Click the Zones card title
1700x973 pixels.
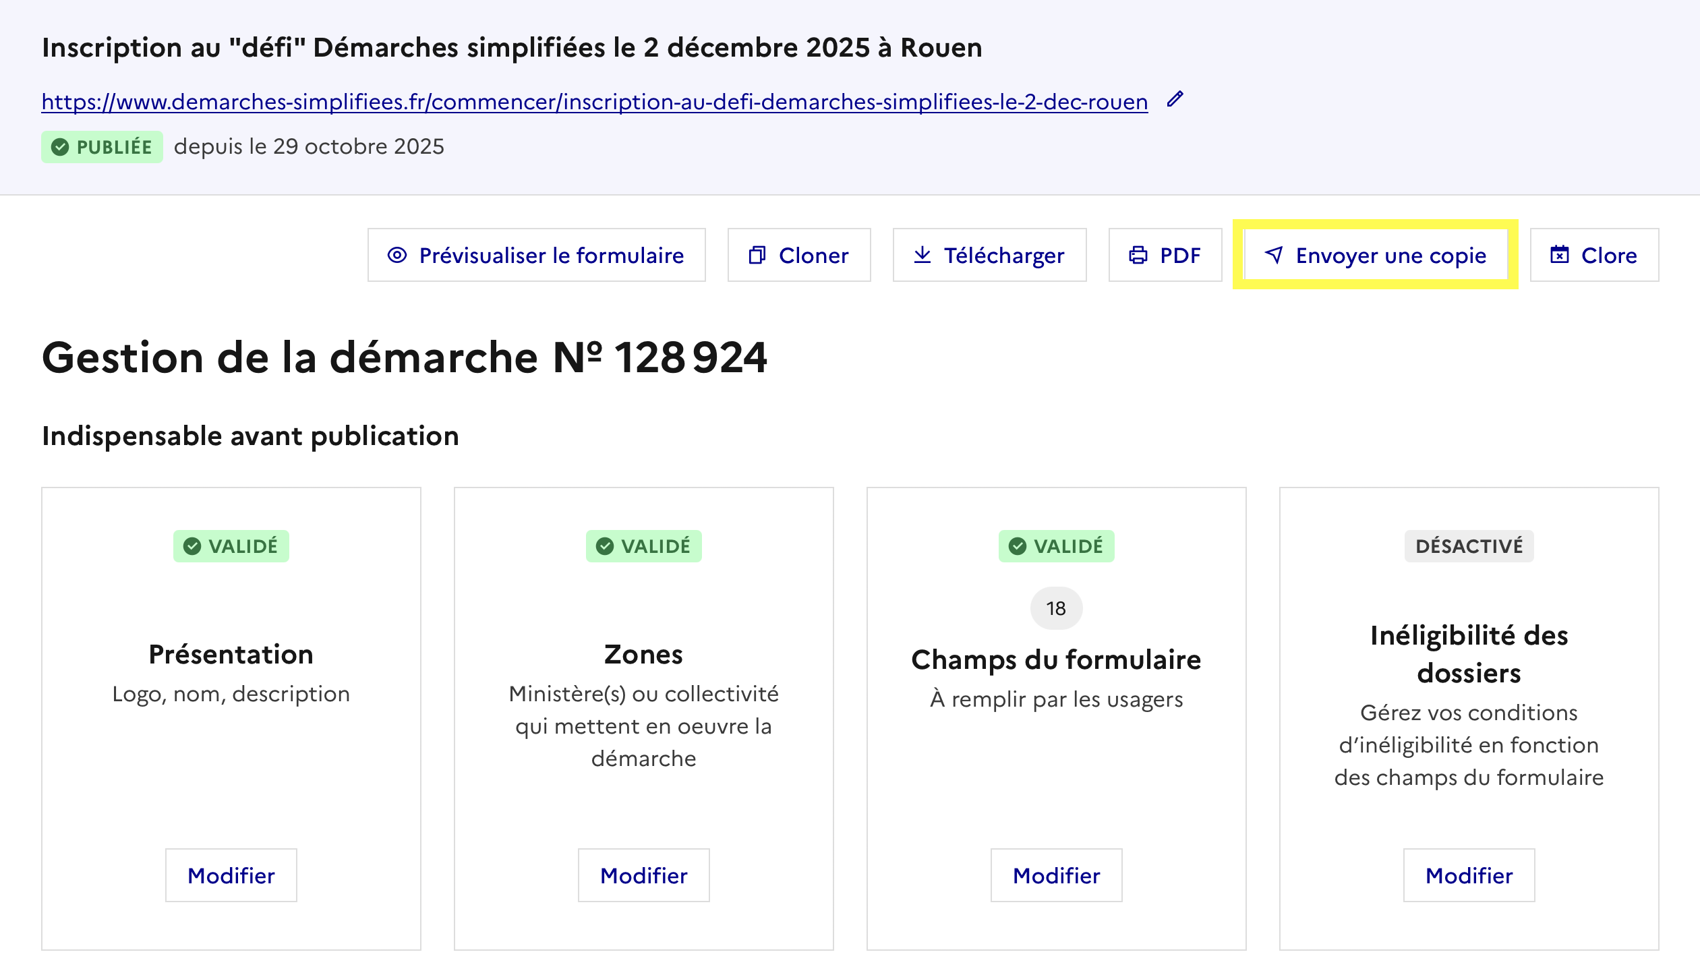point(643,654)
